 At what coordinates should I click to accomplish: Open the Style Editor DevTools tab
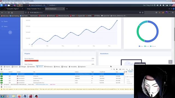point(31,67)
